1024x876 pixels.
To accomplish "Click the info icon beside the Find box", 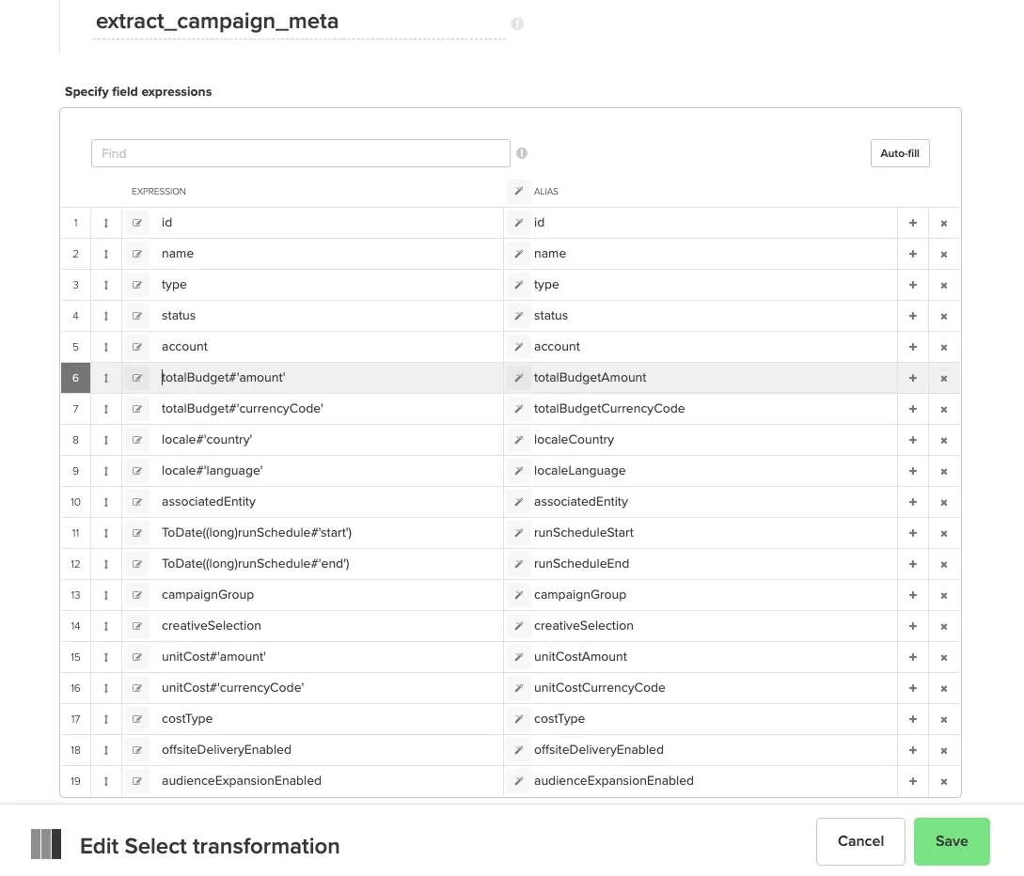I will click(522, 153).
